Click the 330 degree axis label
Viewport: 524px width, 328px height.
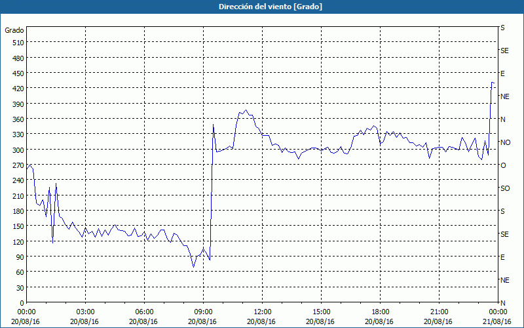pyautogui.click(x=18, y=134)
